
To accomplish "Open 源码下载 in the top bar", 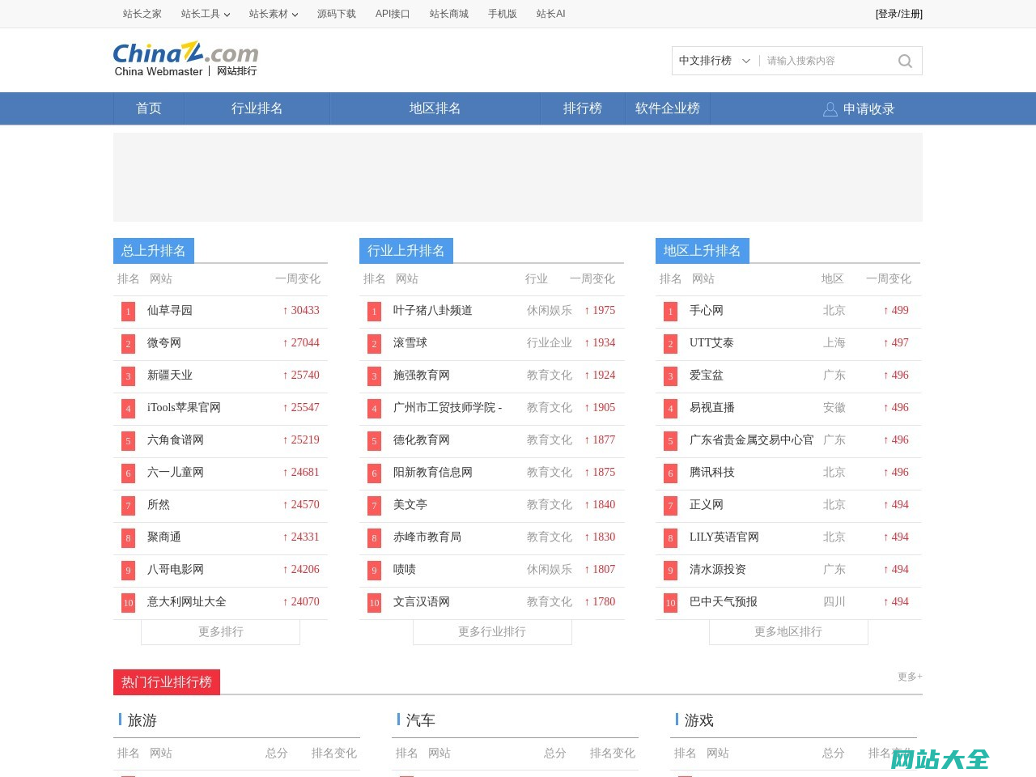I will pos(337,14).
